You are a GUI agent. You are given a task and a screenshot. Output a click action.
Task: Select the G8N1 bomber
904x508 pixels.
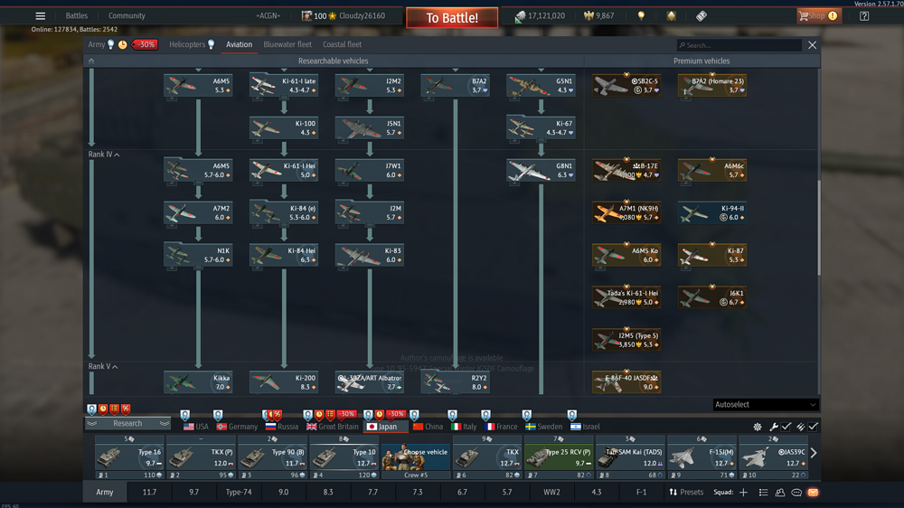(x=541, y=171)
